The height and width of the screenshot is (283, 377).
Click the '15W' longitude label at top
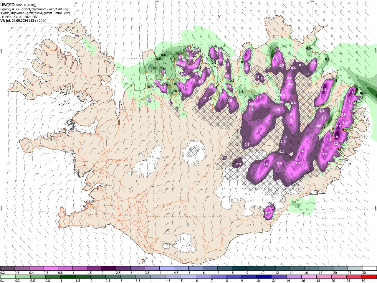click(312, 1)
